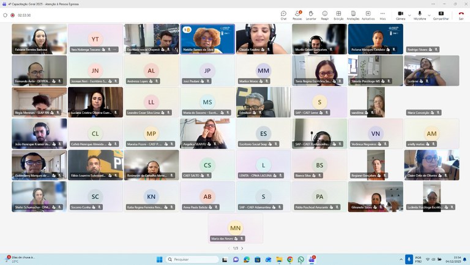Open the taskbar clock and date

(x=453, y=259)
